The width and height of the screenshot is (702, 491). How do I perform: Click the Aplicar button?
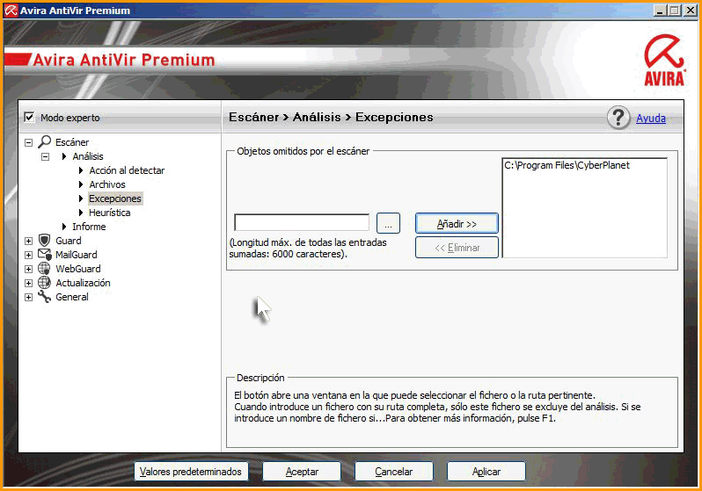click(486, 472)
